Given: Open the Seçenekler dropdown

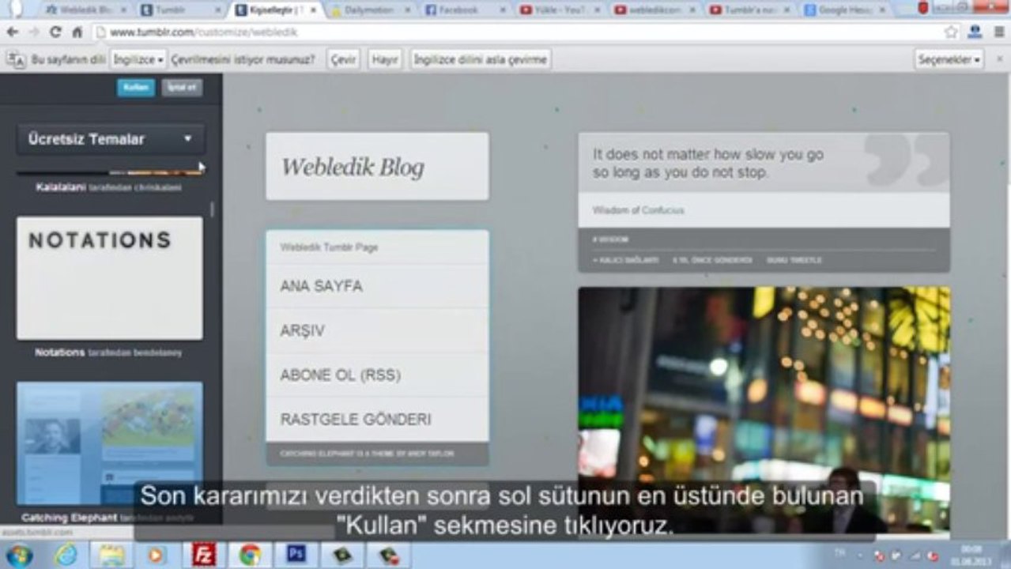Looking at the screenshot, I should [949, 60].
